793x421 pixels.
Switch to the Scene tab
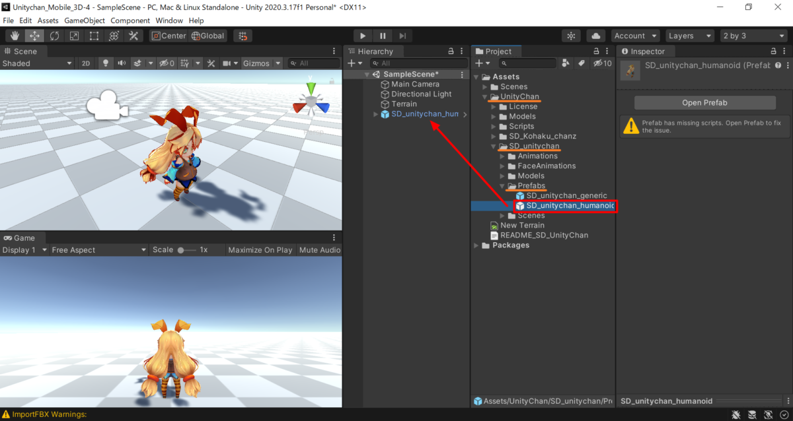coord(20,51)
